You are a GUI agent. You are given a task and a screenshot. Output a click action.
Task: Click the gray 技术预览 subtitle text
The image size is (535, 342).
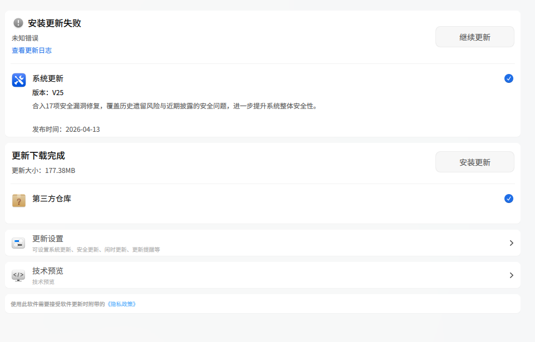click(43, 281)
